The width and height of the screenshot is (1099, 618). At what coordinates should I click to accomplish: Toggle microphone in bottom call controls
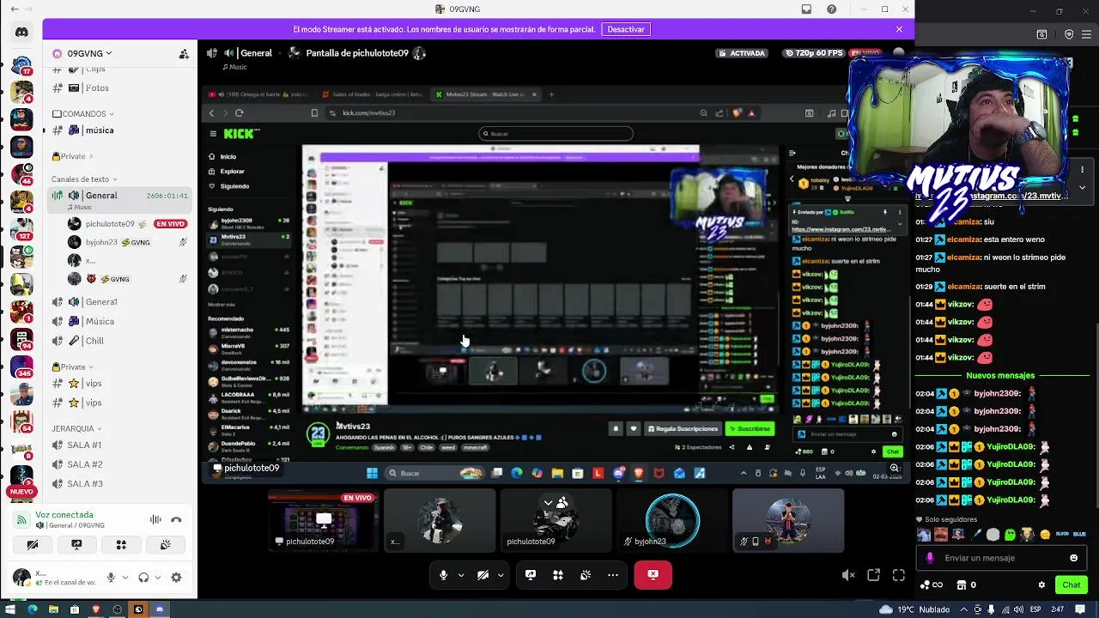(443, 575)
